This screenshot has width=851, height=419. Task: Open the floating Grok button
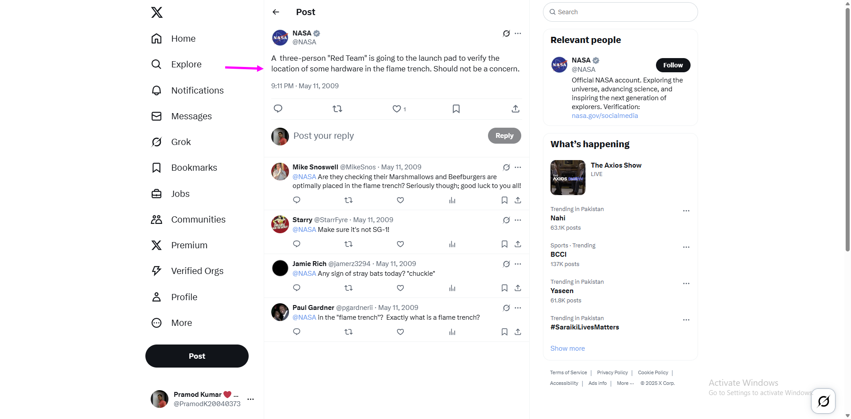(823, 401)
